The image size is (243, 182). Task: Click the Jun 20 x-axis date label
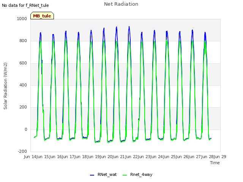[106, 157]
